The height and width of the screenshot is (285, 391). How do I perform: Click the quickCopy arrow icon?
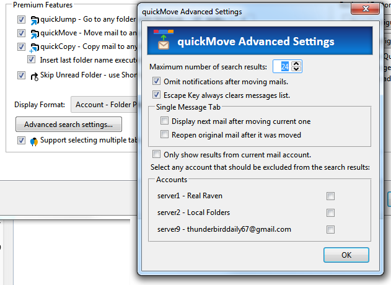pyautogui.click(x=34, y=47)
